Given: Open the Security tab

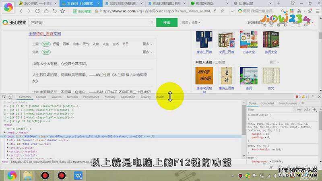Looking at the screenshot, I should [146, 97].
